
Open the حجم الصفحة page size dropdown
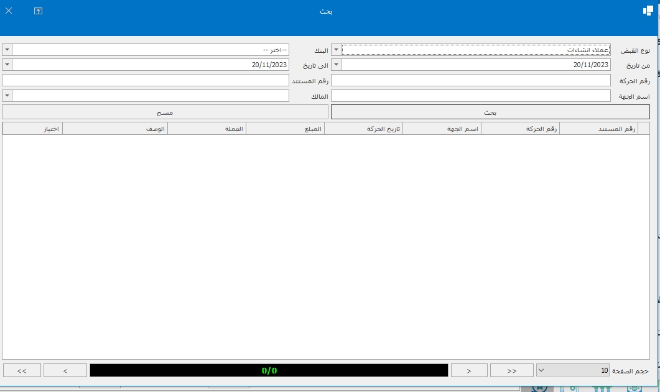[541, 370]
